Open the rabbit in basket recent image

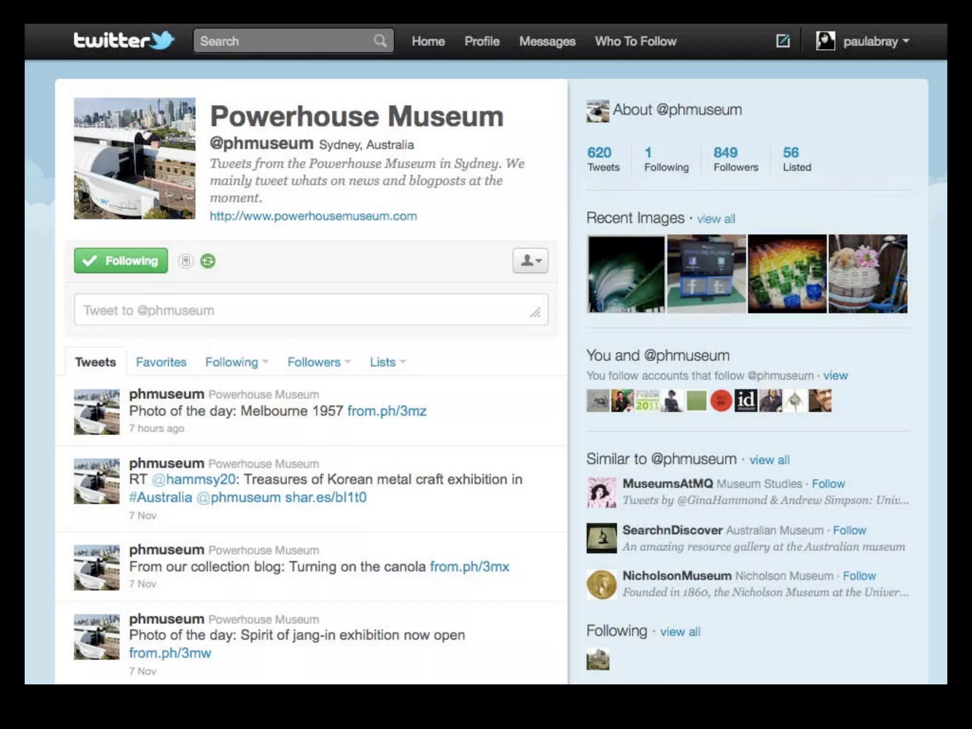868,274
